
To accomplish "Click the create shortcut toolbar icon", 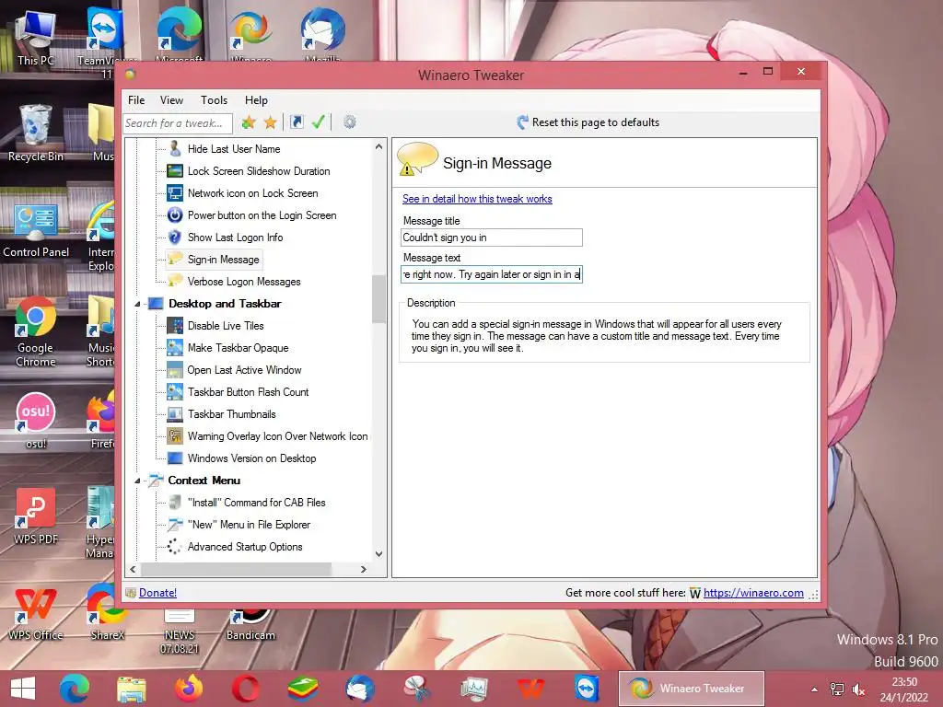I will point(297,122).
